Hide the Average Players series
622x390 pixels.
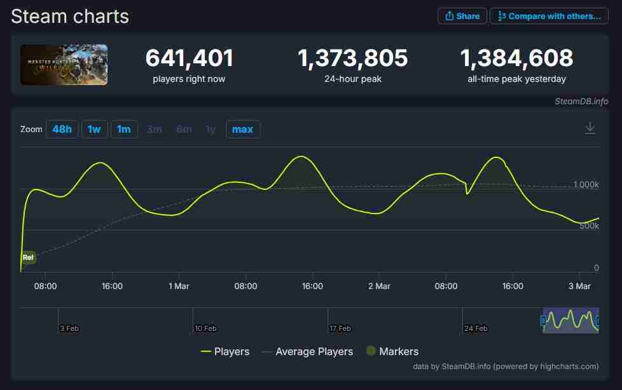307,351
